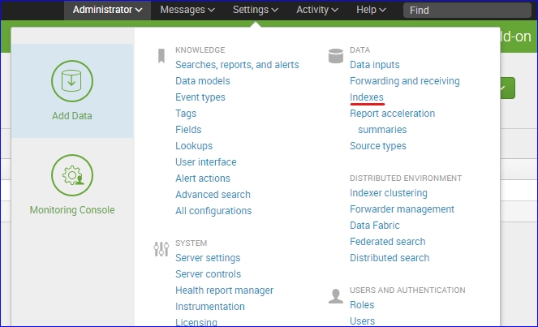This screenshot has width=538, height=327.
Task: Expand the Activity dropdown
Action: click(317, 10)
